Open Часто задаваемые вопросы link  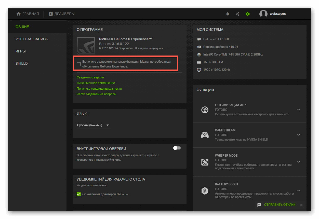(96, 94)
